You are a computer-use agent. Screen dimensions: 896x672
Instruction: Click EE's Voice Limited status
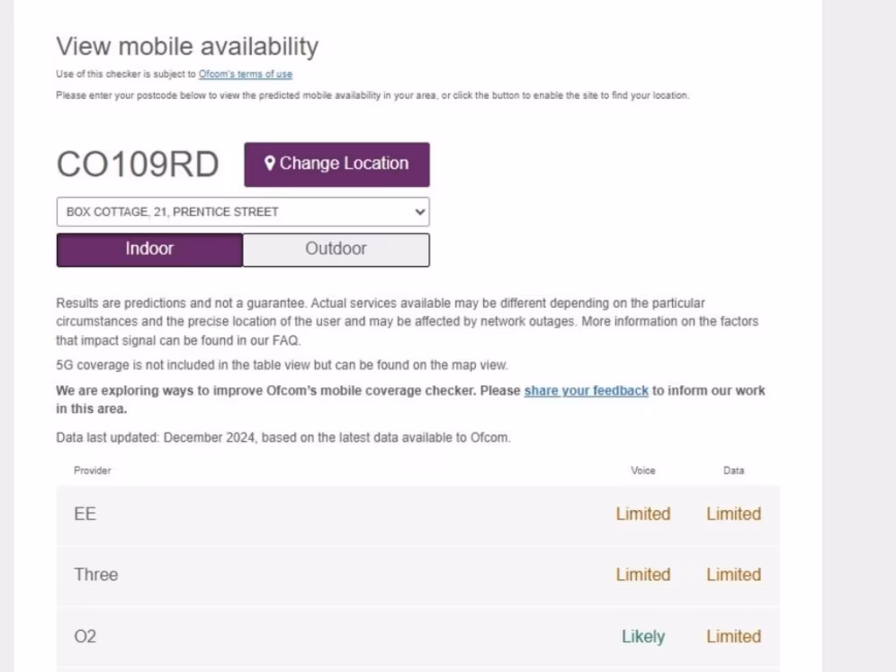pyautogui.click(x=643, y=514)
